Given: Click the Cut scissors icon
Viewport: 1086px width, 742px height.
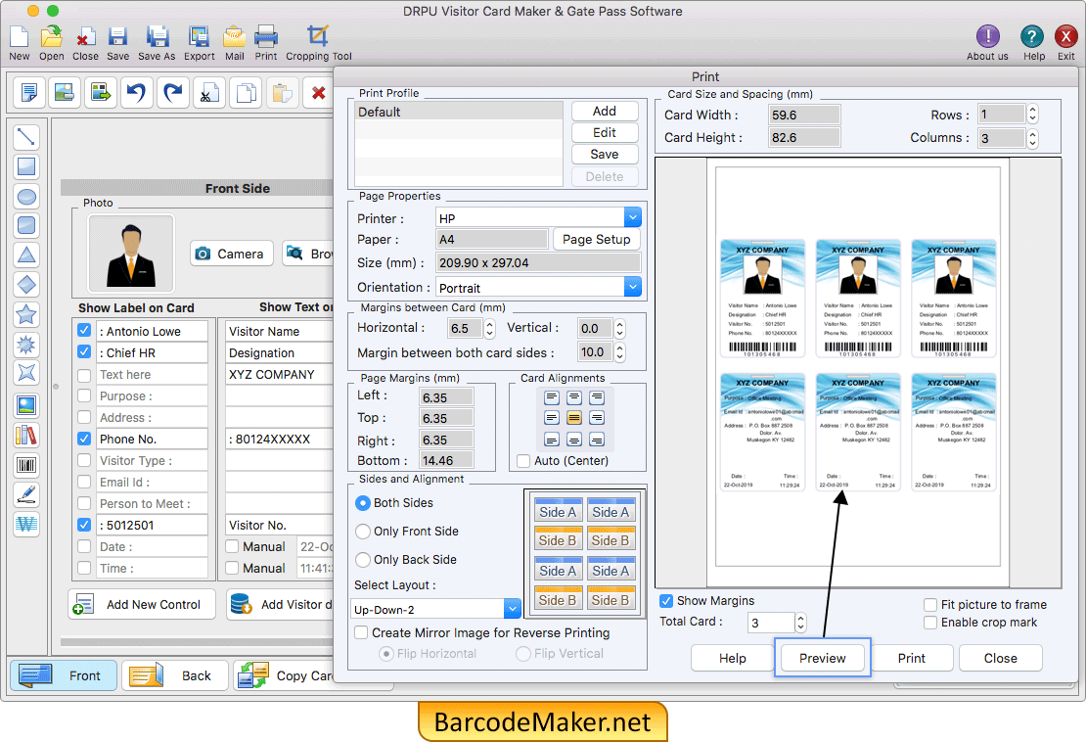Looking at the screenshot, I should 209,92.
